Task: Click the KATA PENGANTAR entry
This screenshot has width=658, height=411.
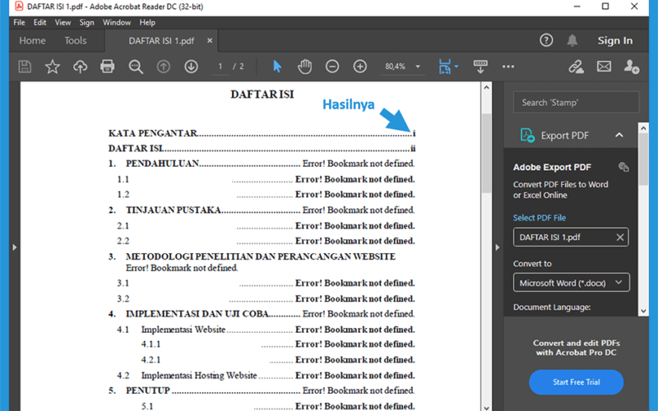Action: pos(262,133)
